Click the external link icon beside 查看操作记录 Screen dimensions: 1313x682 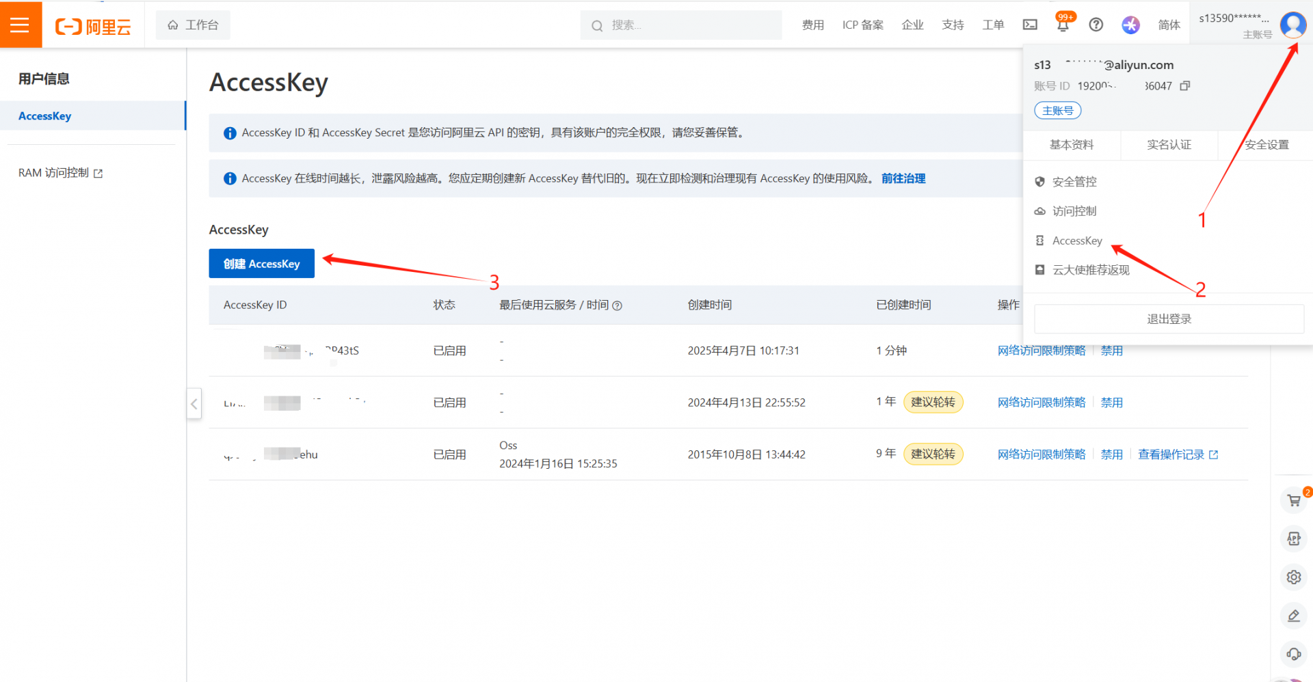click(1213, 454)
